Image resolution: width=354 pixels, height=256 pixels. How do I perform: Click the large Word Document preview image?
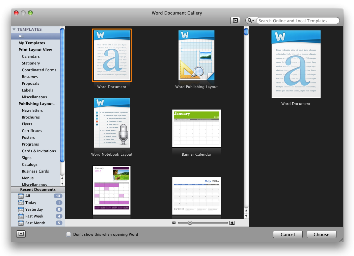coord(296,64)
